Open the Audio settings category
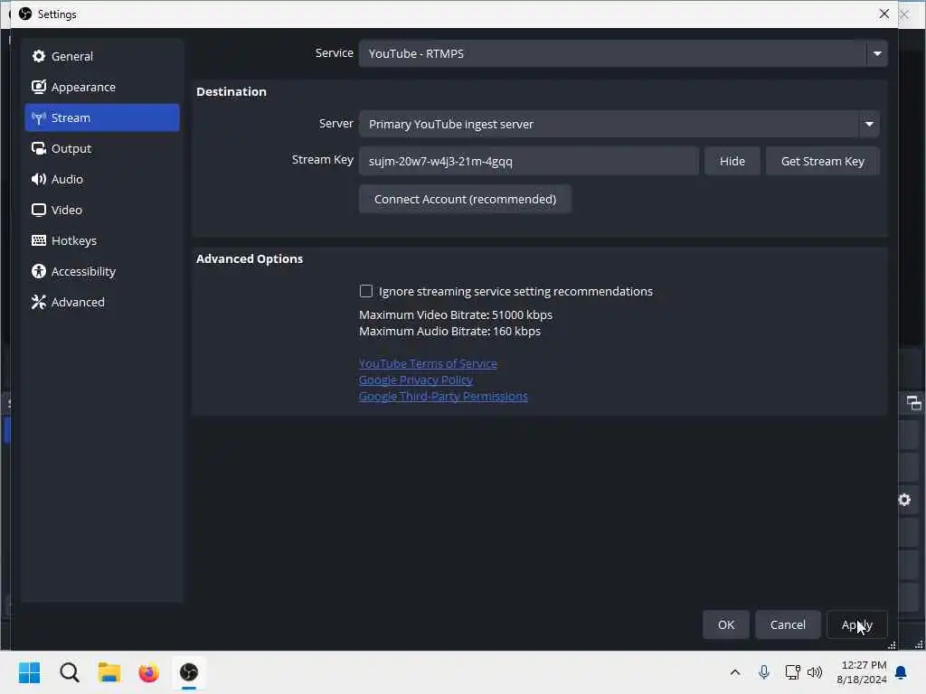926x694 pixels. [x=102, y=179]
